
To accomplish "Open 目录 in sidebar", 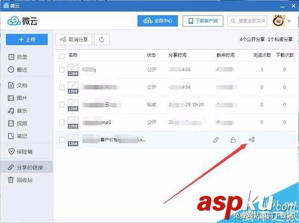I will tap(17, 57).
